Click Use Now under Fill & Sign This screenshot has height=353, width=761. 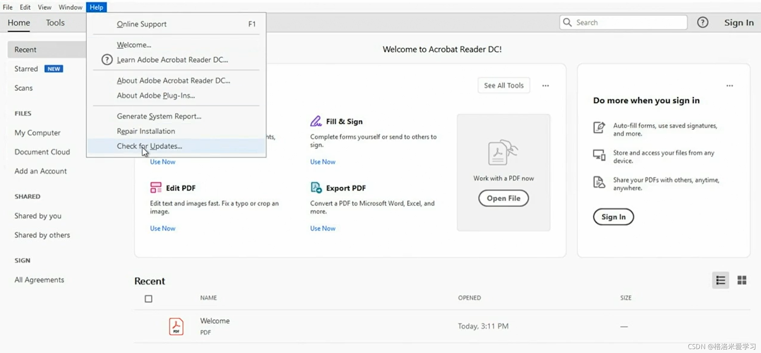[322, 162]
